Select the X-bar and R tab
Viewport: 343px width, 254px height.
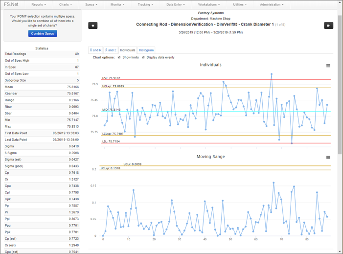click(x=95, y=50)
